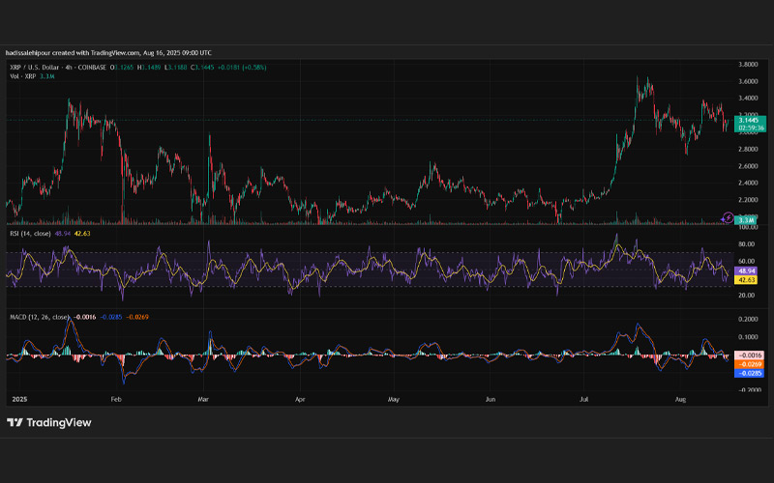Screen dimensions: 774x483
Task: Click the 2.6000 price axis label
Action: pyautogui.click(x=748, y=166)
